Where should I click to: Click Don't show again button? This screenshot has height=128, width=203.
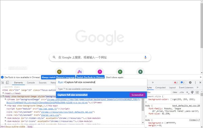[115, 77]
